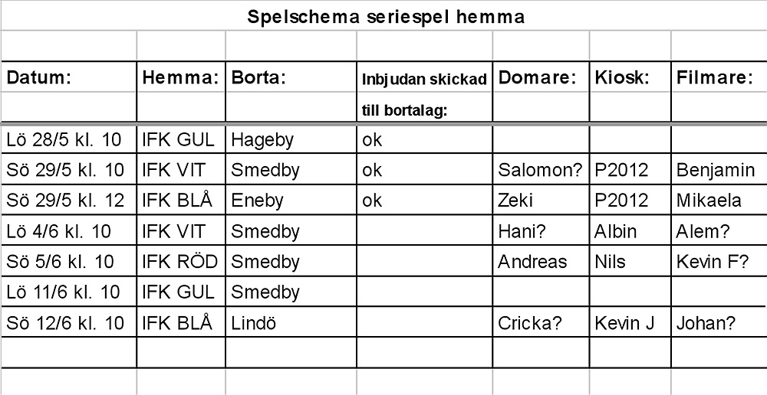767x395 pixels.
Task: Click the Inbjudan skickad header cell
Action: pos(425,77)
